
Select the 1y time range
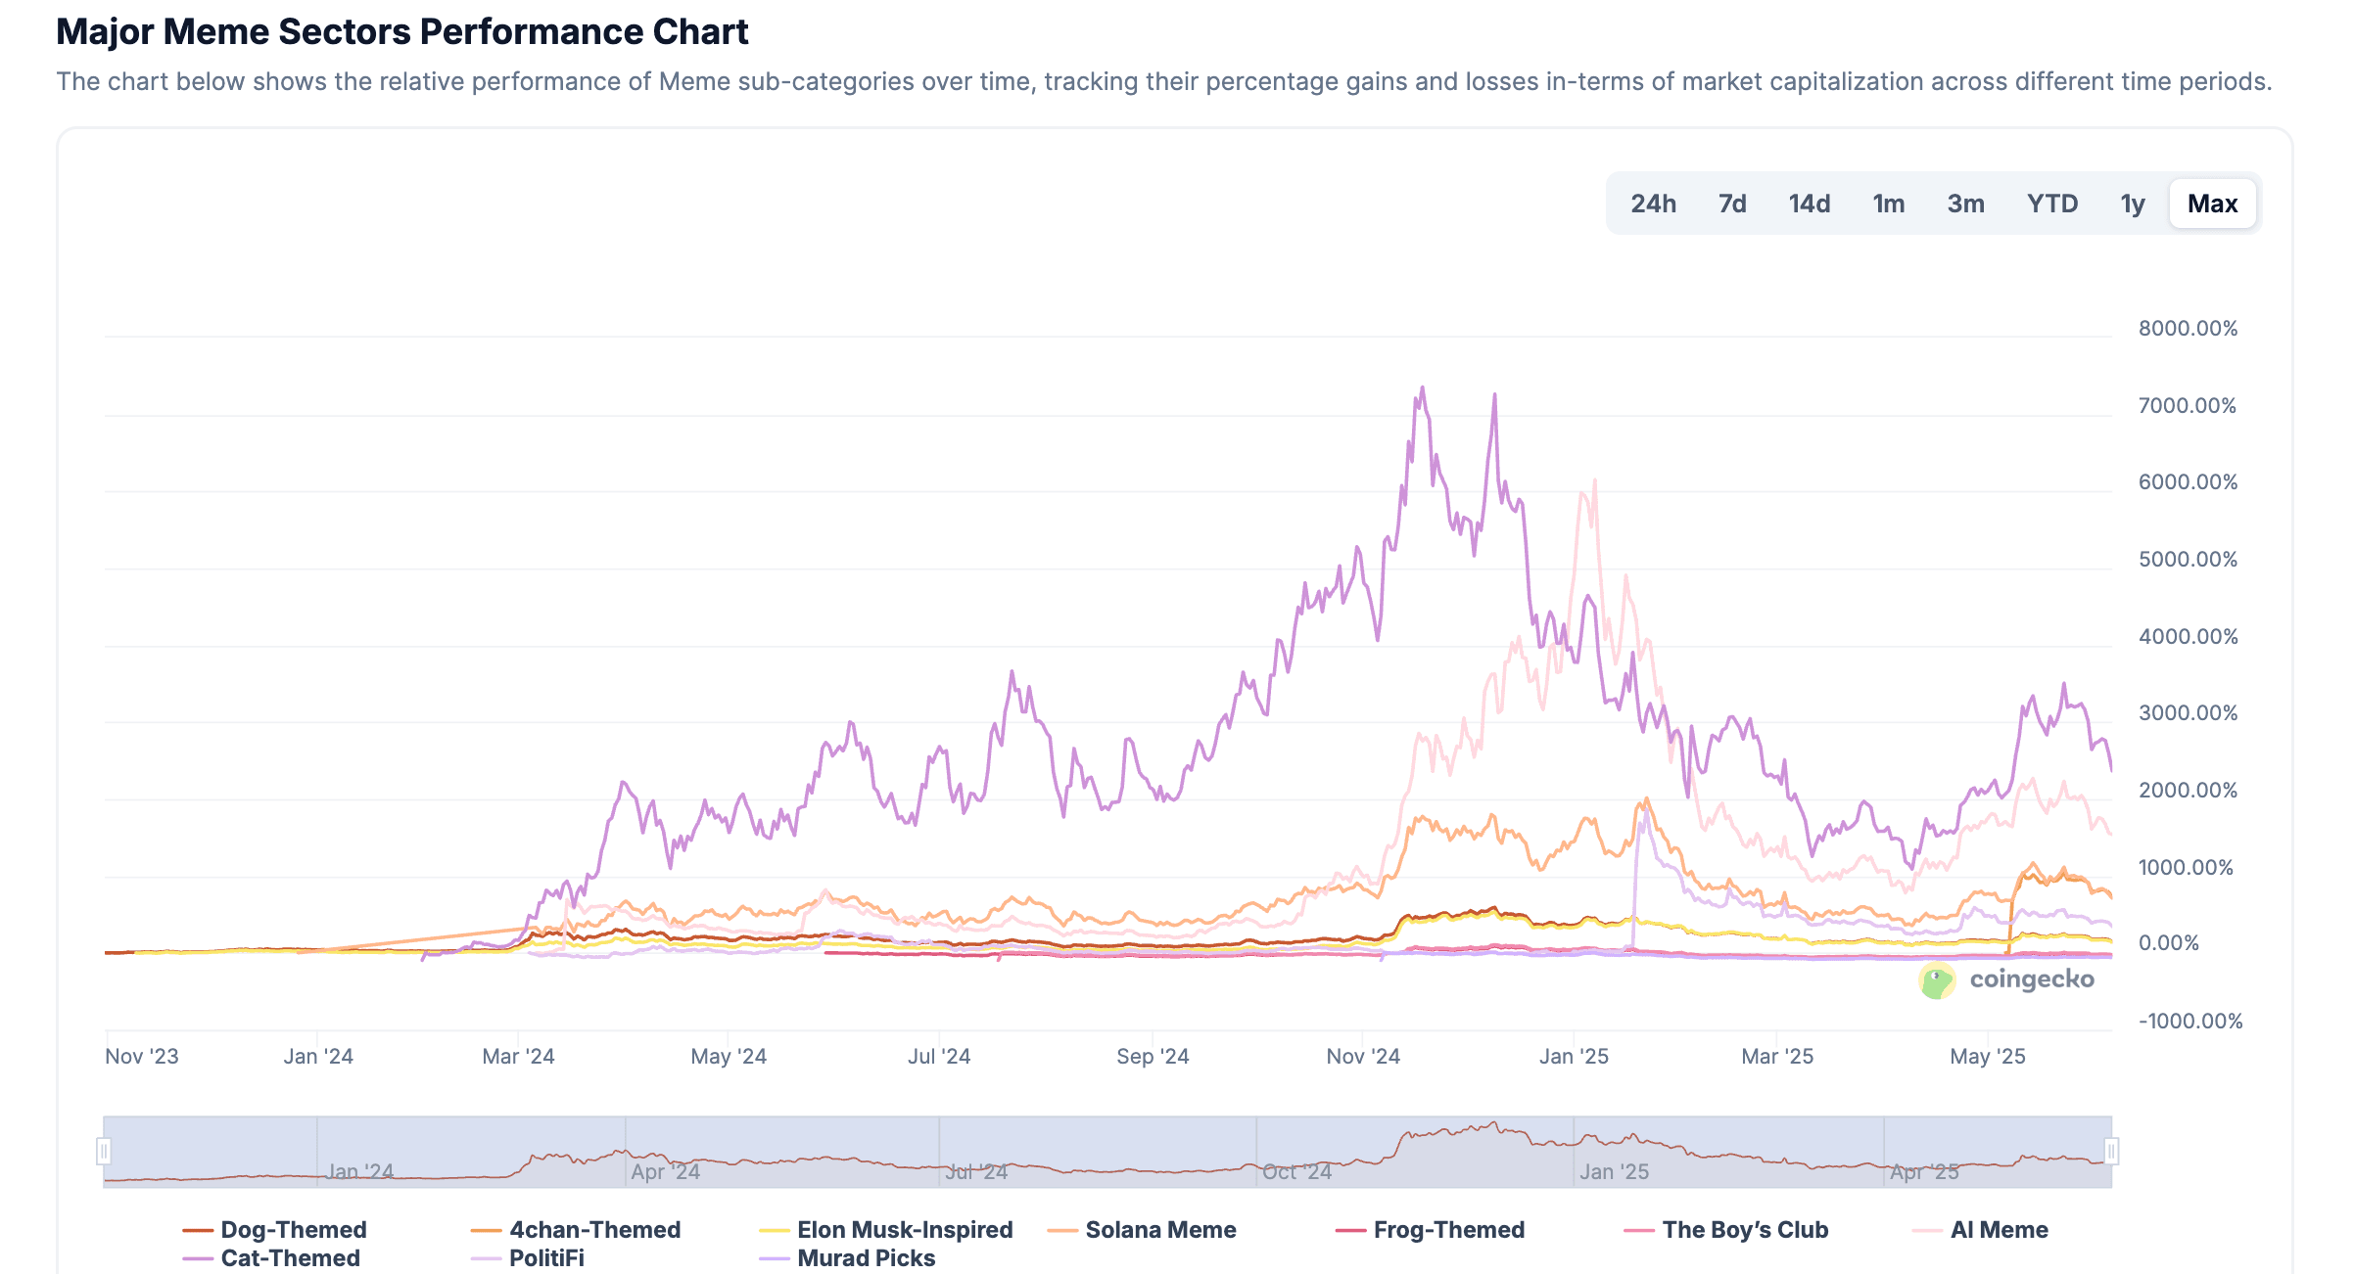2133,204
